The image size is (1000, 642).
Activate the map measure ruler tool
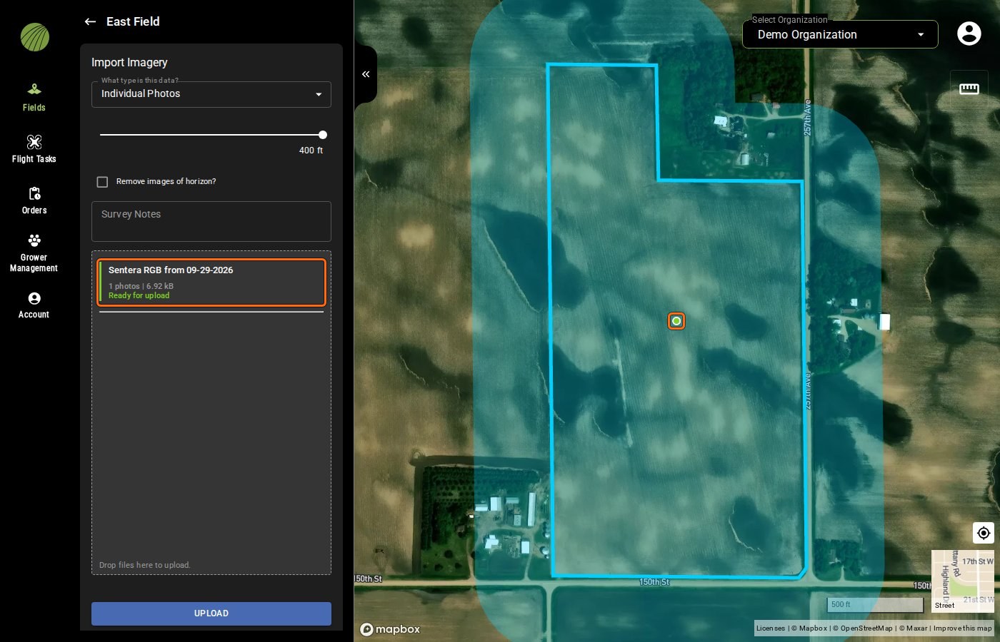click(x=969, y=88)
